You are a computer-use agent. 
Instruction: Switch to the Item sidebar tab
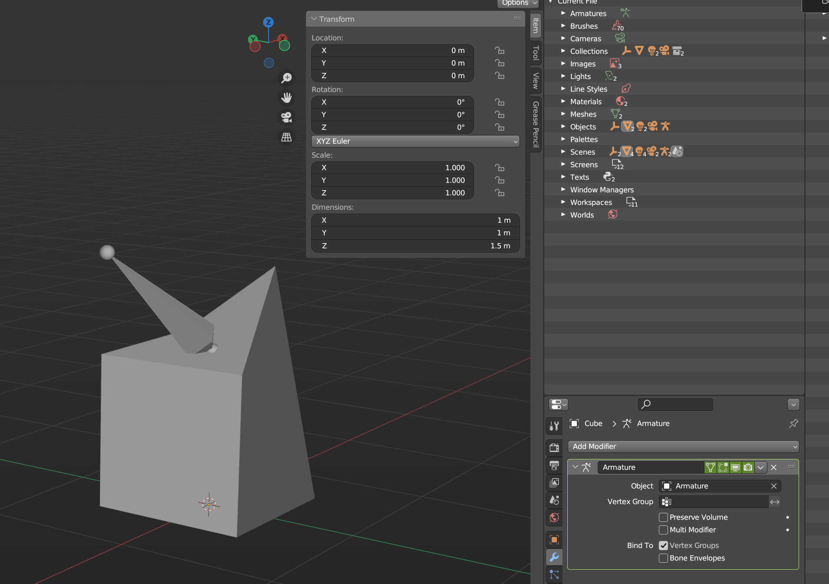click(536, 25)
